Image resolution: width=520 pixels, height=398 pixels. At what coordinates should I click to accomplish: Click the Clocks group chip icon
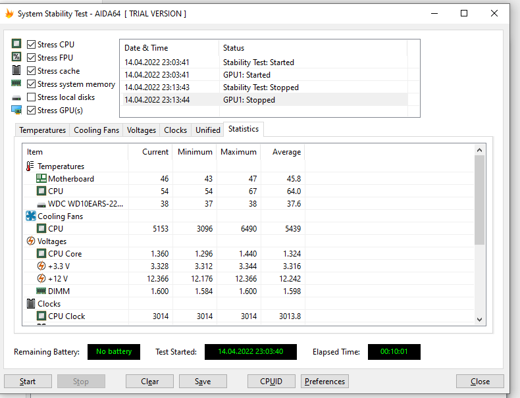point(31,303)
